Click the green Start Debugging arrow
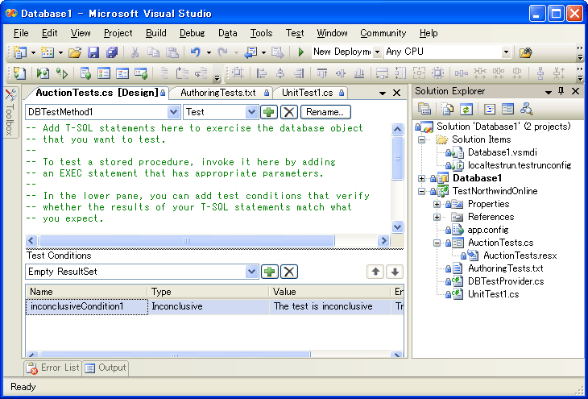This screenshot has height=399, width=588. (x=300, y=52)
